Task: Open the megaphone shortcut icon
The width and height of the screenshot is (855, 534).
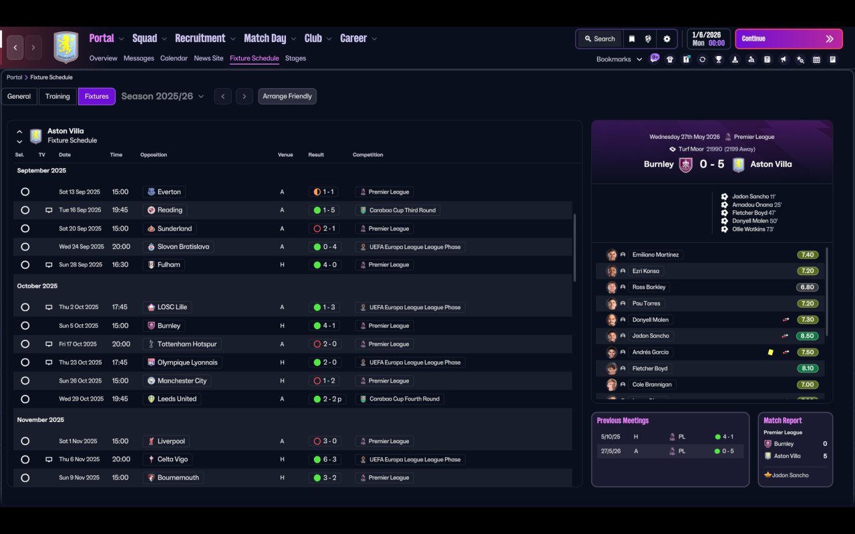Action: (x=784, y=59)
